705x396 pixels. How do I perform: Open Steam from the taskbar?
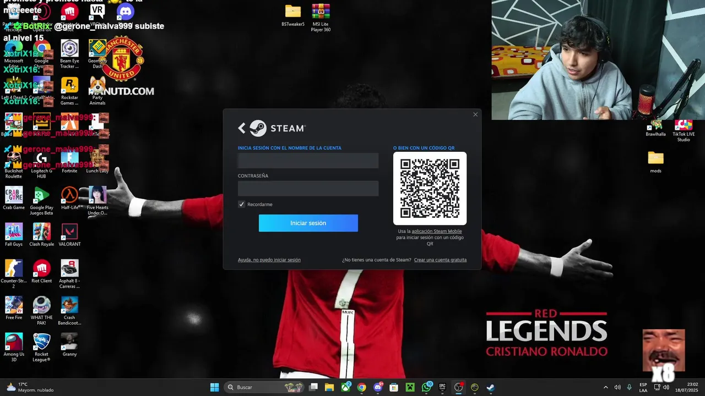[491, 387]
